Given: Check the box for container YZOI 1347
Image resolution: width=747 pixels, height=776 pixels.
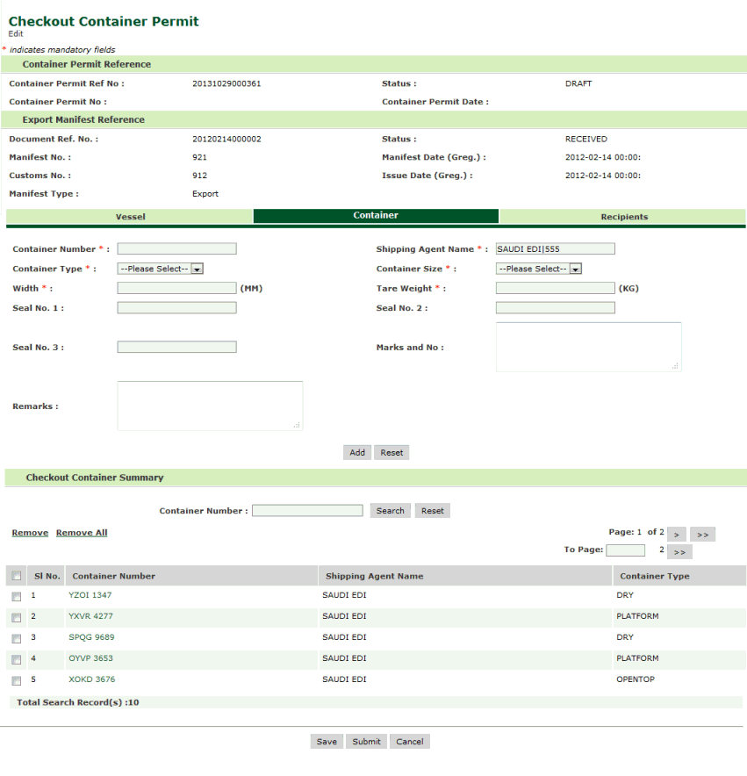Looking at the screenshot, I should [x=16, y=596].
